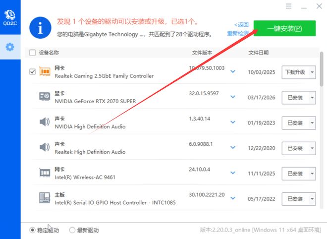The height and width of the screenshot is (239, 327).
Task: Click 已安装 button for Intel Wireless-AC 9461
Action: [295, 174]
